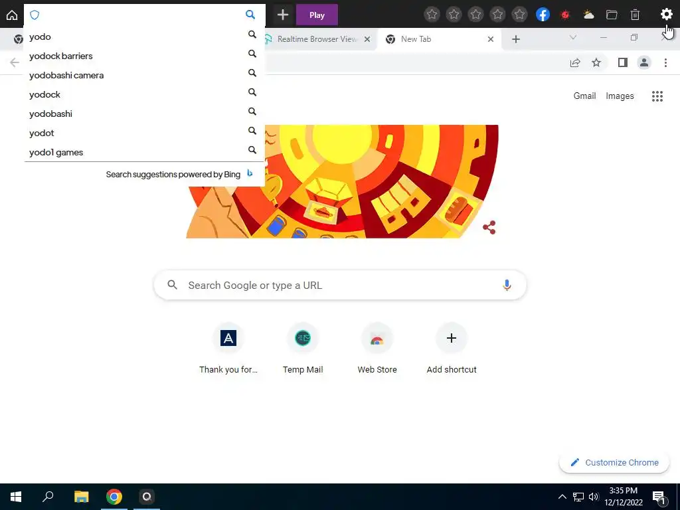Image resolution: width=680 pixels, height=510 pixels.
Task: Bookmark this page with the star icon
Action: [597, 63]
